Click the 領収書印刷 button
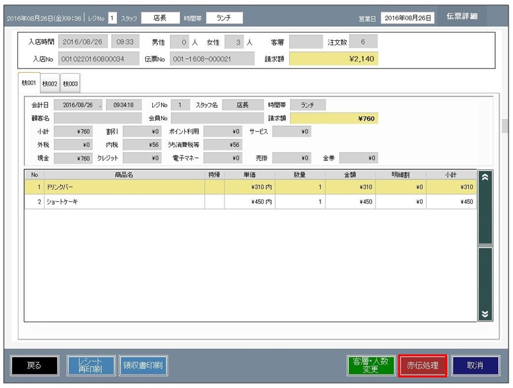Screen dimensions: 513x388 143,366
